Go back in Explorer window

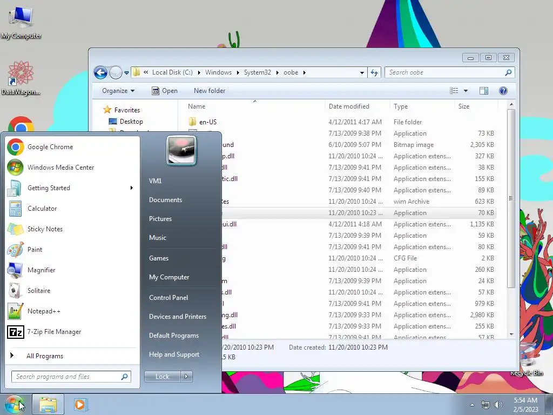100,73
